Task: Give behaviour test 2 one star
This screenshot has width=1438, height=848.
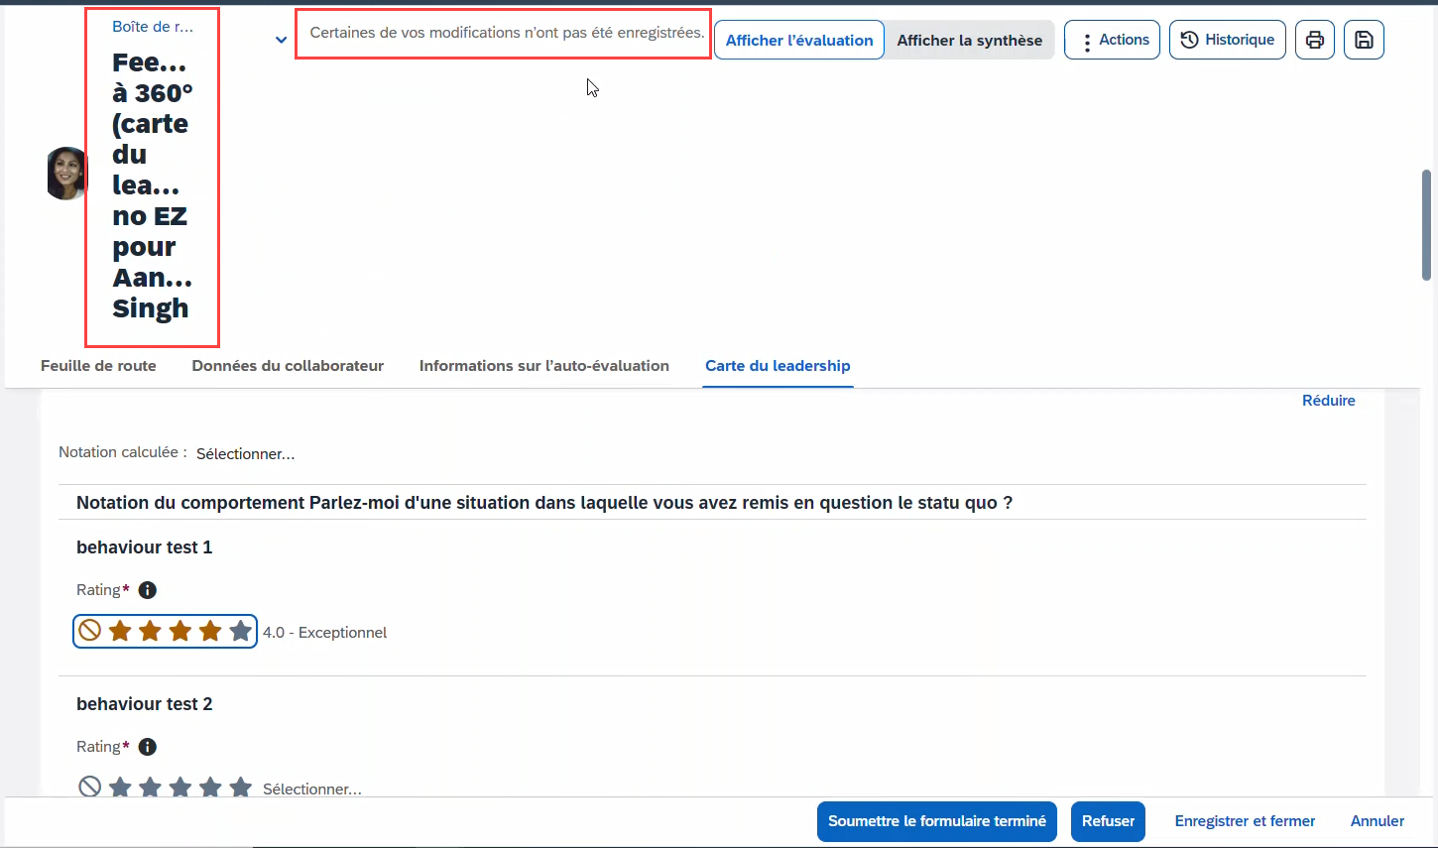Action: point(120,787)
